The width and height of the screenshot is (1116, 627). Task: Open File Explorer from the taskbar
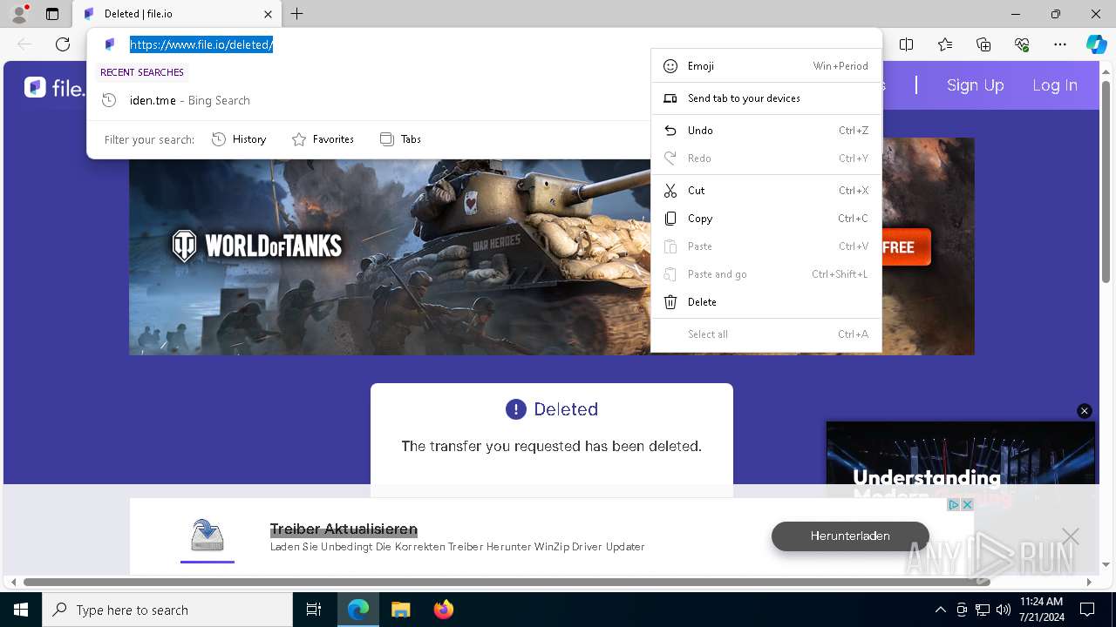[400, 610]
